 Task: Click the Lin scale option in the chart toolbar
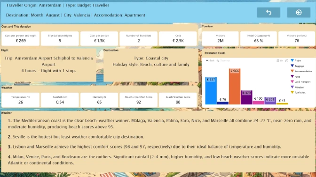coord(280,60)
